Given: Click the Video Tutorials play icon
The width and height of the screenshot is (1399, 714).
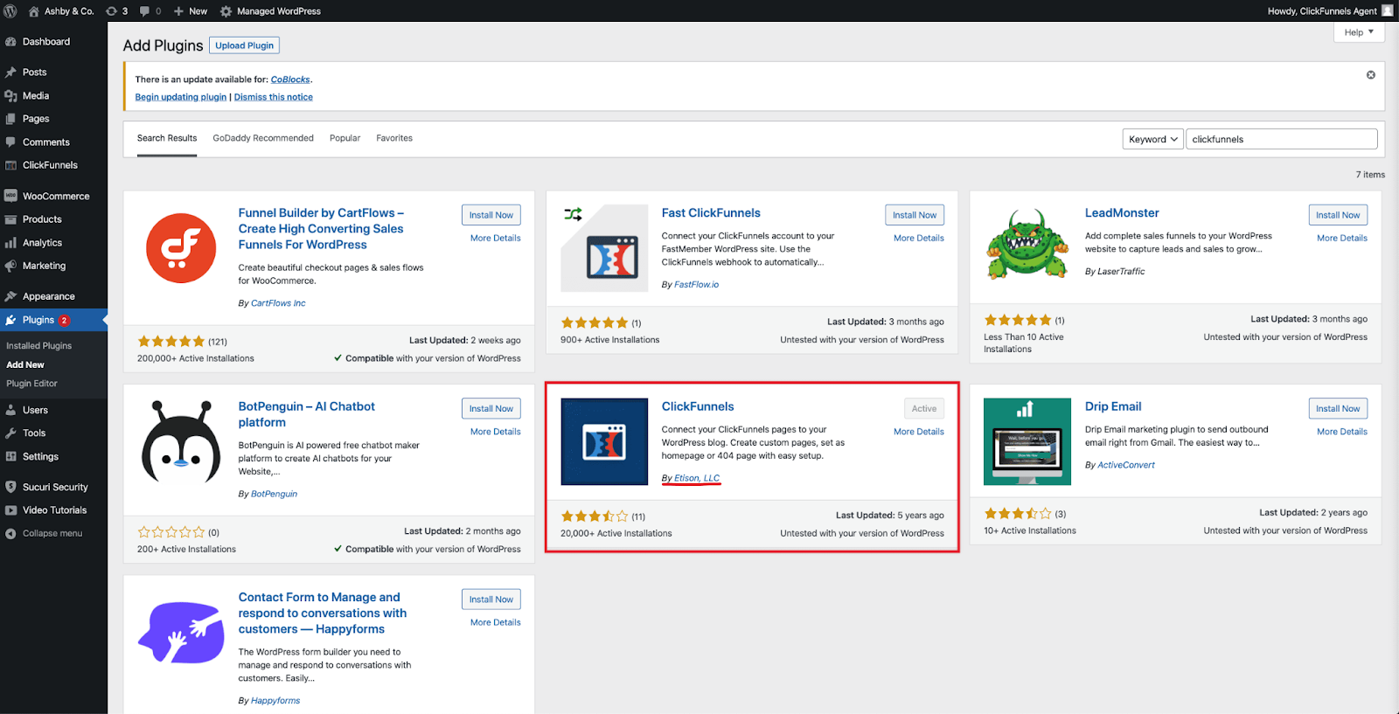Looking at the screenshot, I should point(10,510).
